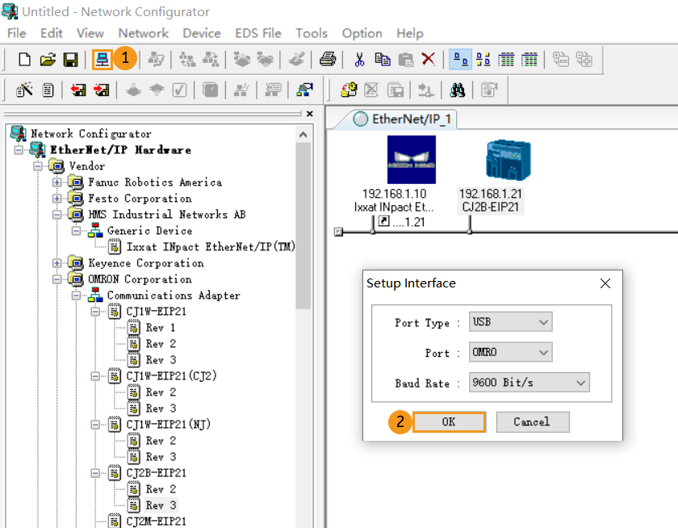
Task: Select the CJ2B-EIP21 device thumbnail
Action: (x=508, y=159)
